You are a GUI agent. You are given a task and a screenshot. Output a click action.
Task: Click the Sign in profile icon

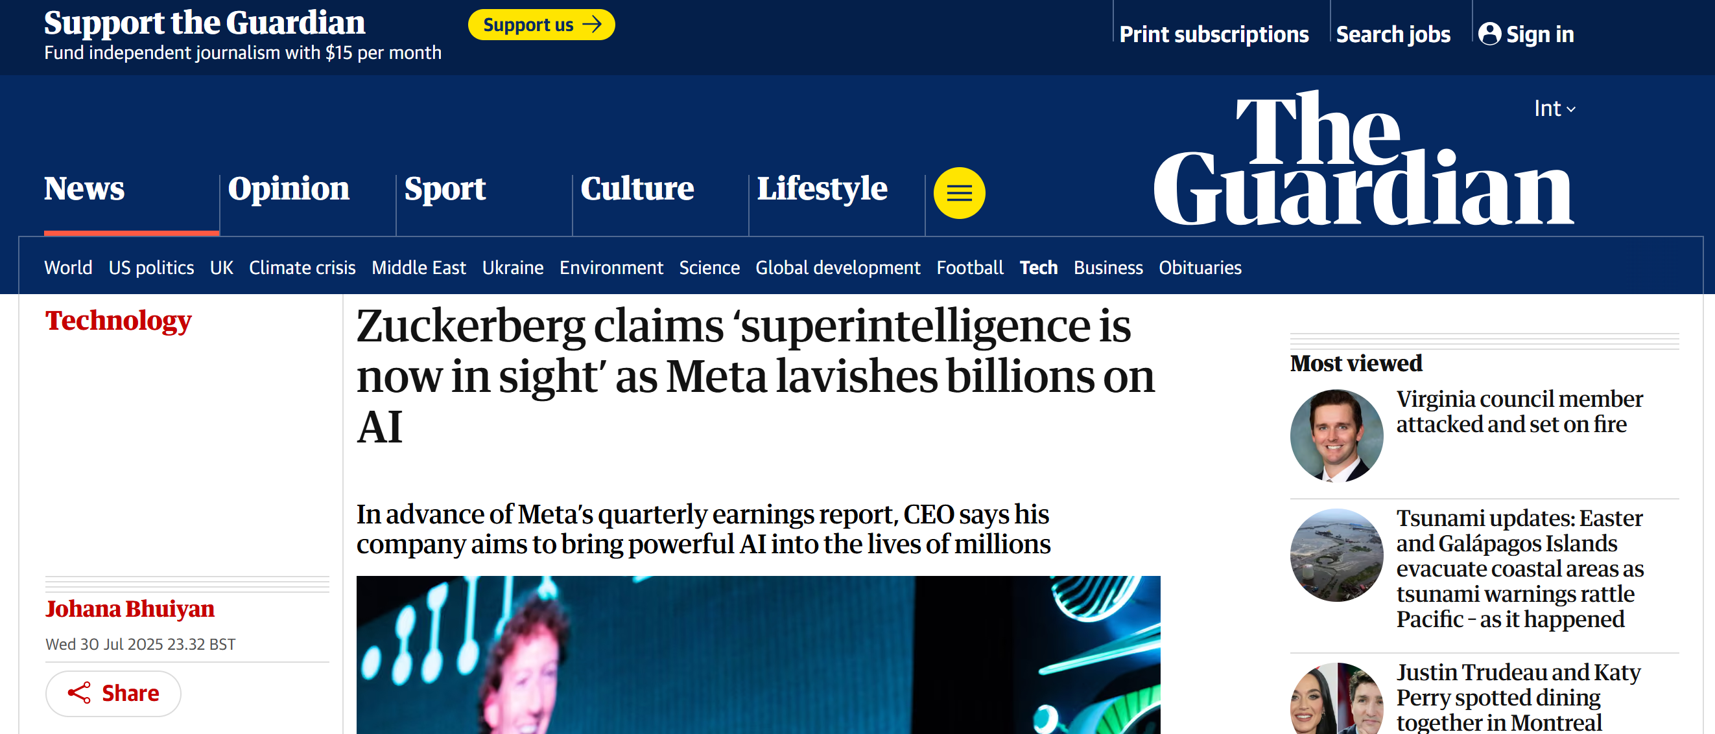[1489, 34]
